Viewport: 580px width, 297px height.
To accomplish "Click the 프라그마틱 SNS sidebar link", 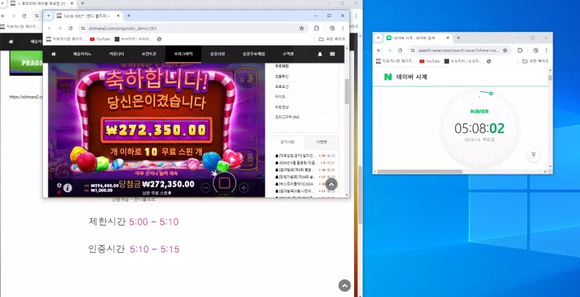I will [x=287, y=117].
